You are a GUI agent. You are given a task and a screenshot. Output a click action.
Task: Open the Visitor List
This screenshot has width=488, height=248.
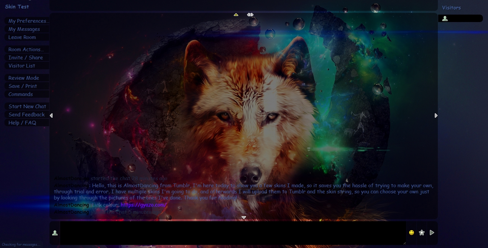tap(27, 66)
